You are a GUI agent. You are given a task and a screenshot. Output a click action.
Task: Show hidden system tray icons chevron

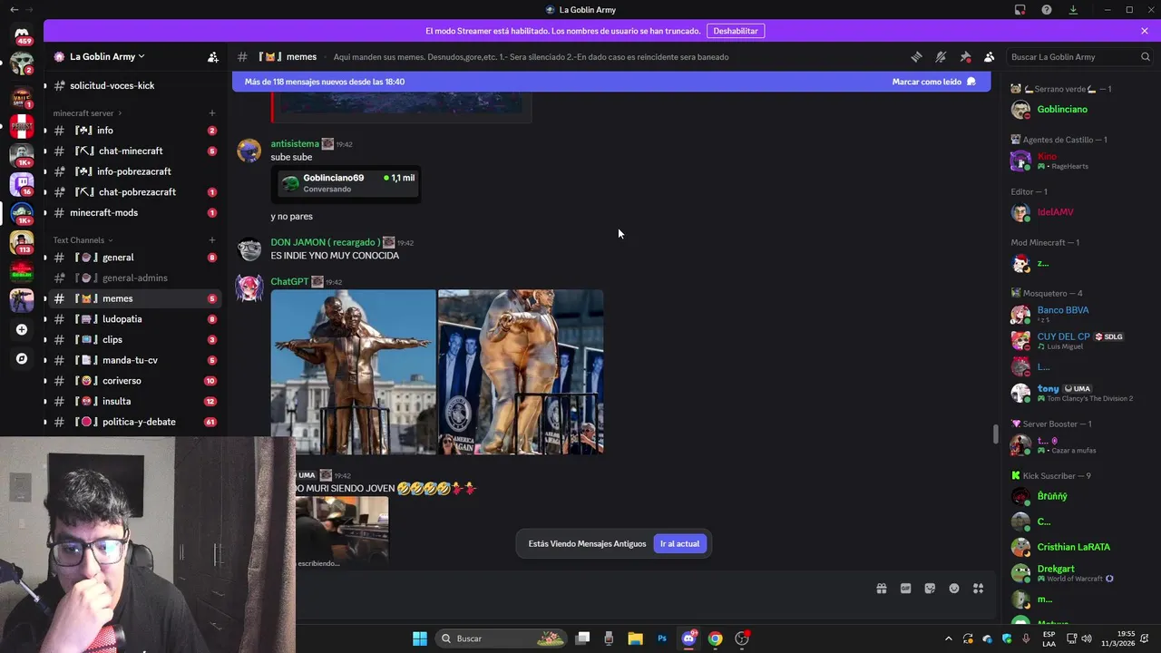[949, 638]
